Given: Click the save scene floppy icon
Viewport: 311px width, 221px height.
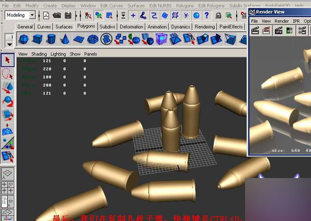Looking at the screenshot, I should coord(68,15).
